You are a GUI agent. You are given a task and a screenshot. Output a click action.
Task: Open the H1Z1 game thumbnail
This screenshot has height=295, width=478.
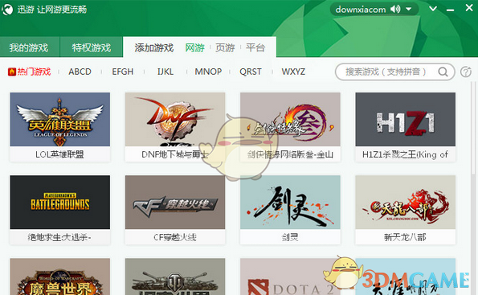(x=406, y=119)
